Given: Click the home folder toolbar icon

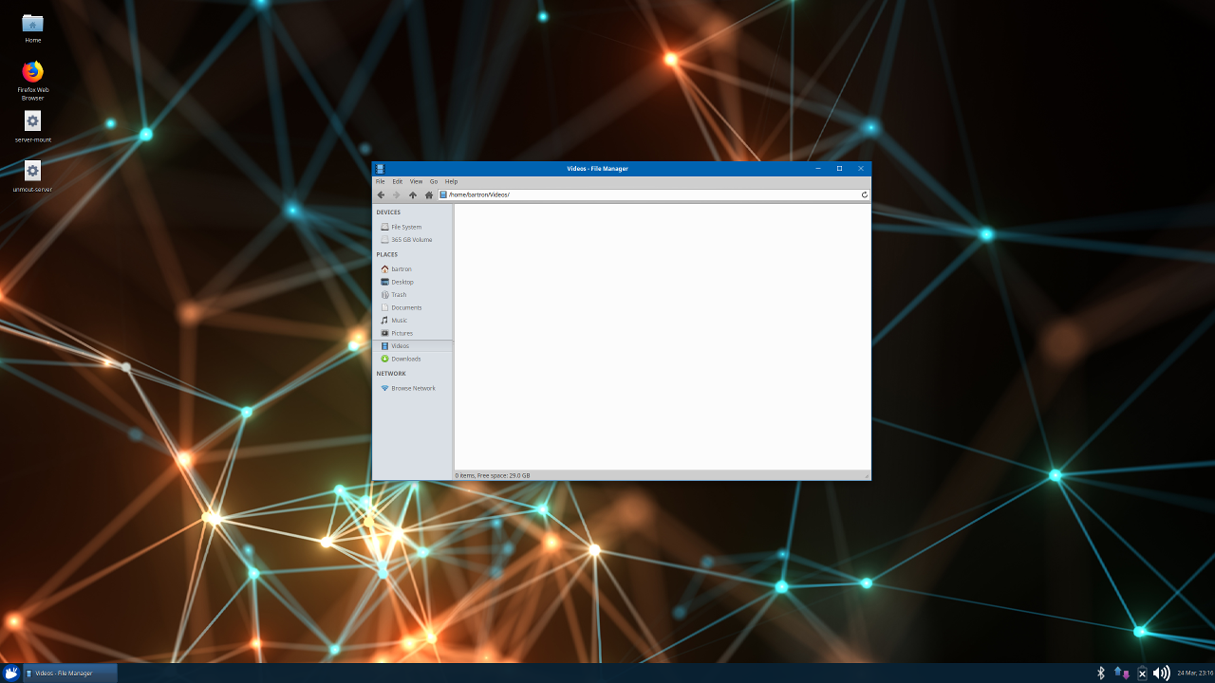Looking at the screenshot, I should [429, 195].
